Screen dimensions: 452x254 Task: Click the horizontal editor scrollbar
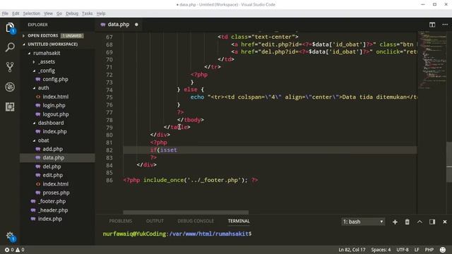[x=186, y=212]
